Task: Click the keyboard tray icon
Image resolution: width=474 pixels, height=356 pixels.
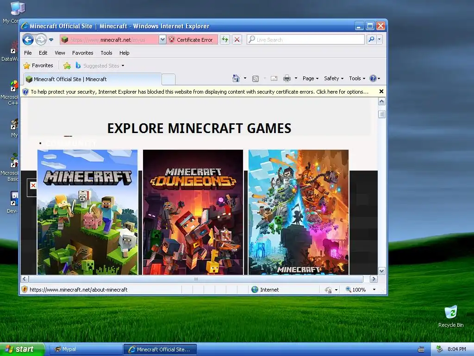Action: click(421, 350)
